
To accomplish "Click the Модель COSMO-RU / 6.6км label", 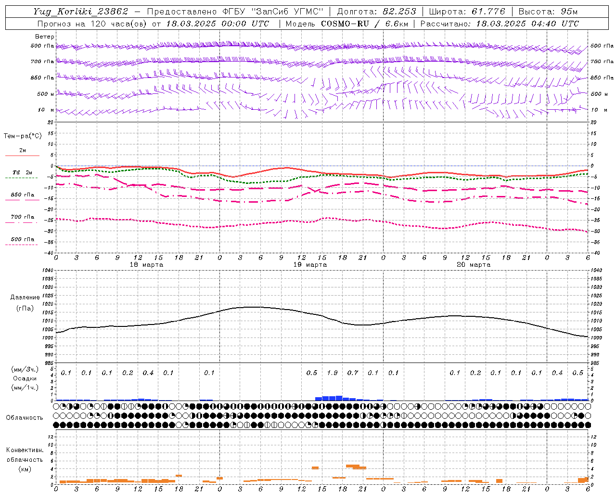I will pos(347,24).
